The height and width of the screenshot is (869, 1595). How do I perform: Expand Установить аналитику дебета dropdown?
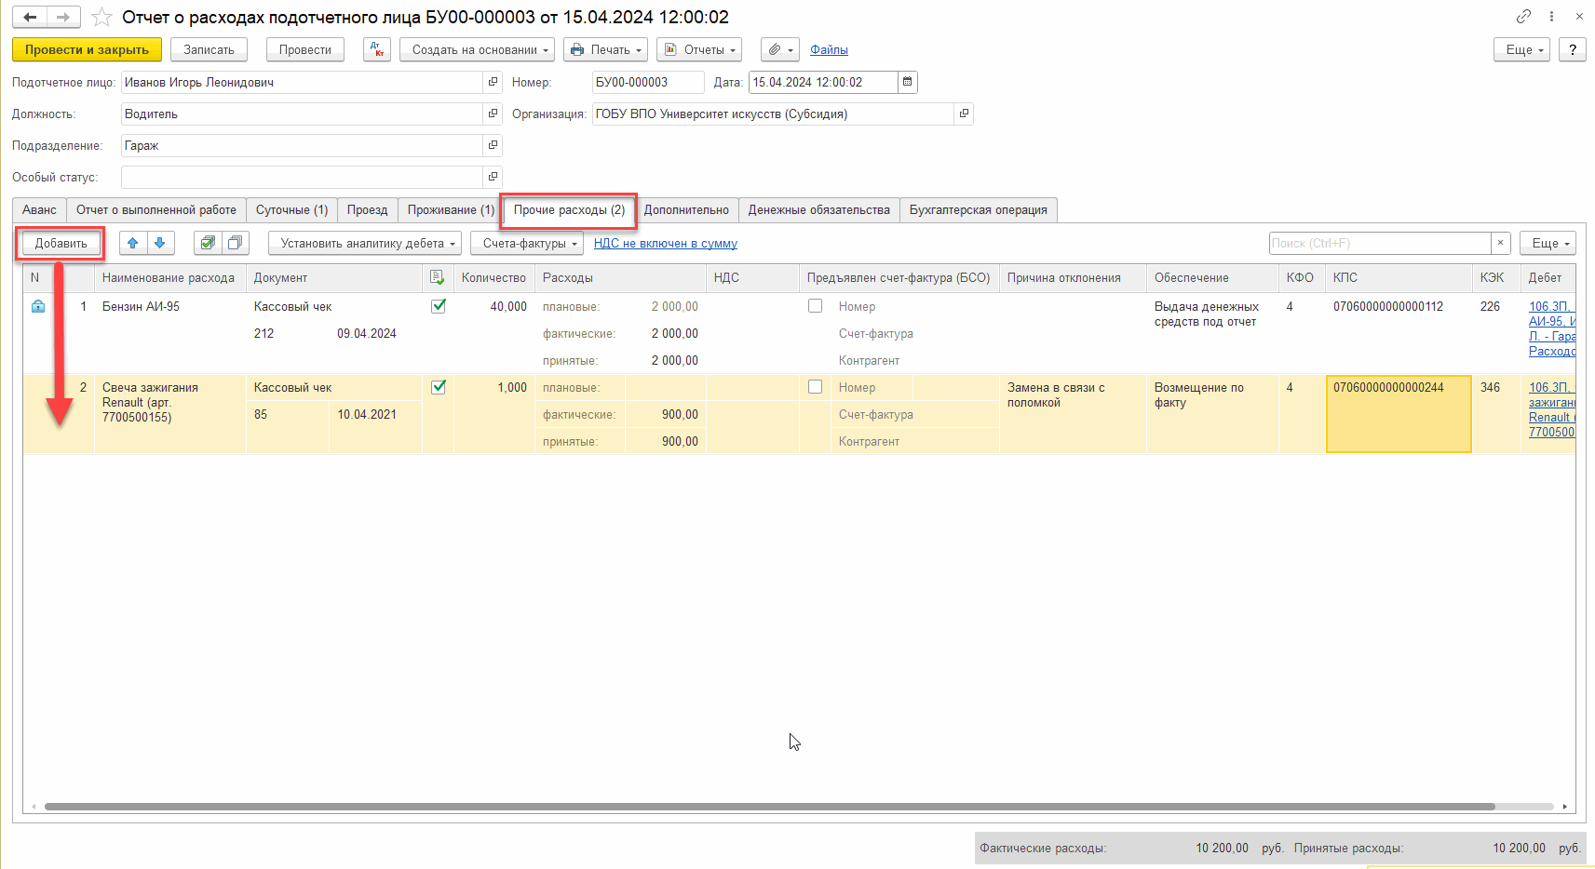(365, 243)
